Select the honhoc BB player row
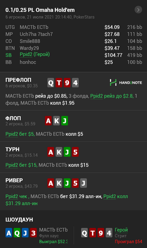 click(x=73, y=62)
